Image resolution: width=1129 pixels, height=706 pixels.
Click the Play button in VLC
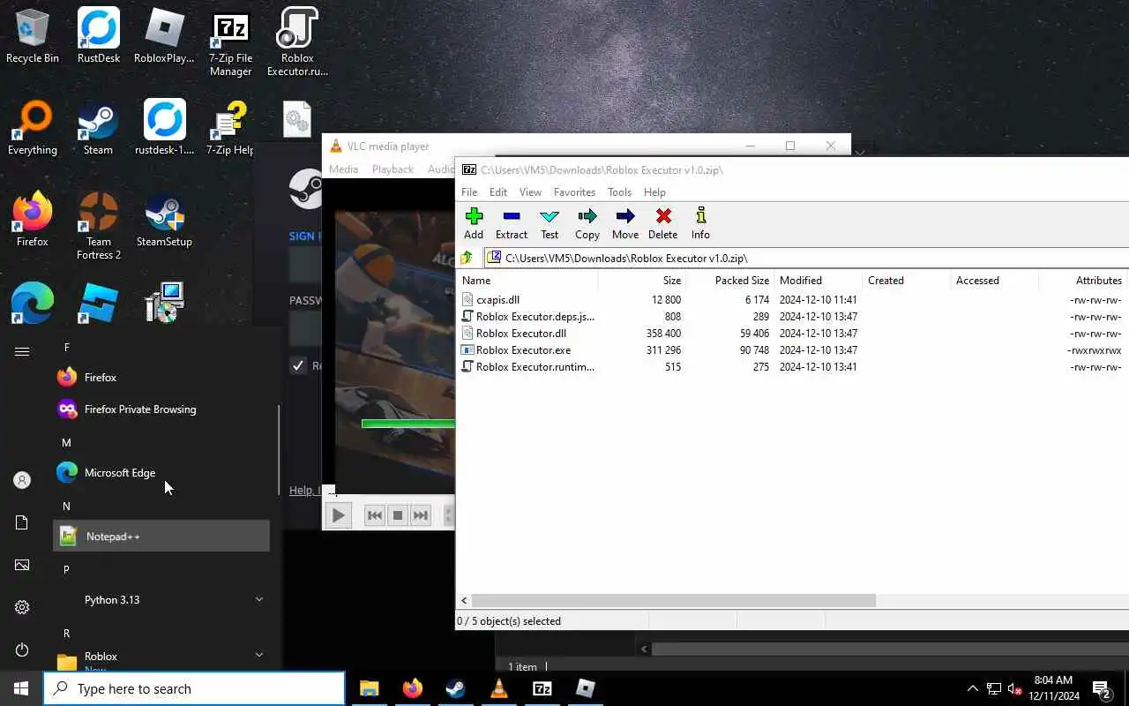(338, 515)
